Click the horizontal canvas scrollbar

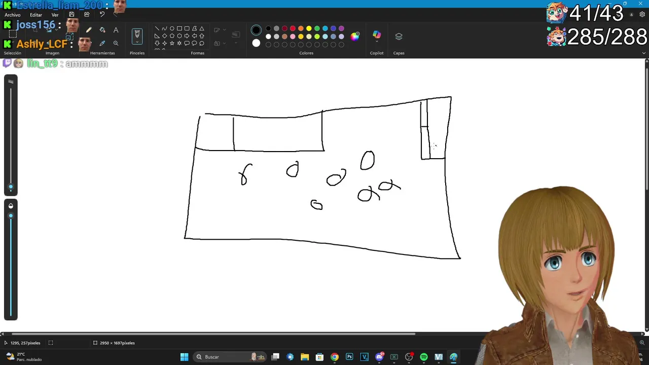213,334
